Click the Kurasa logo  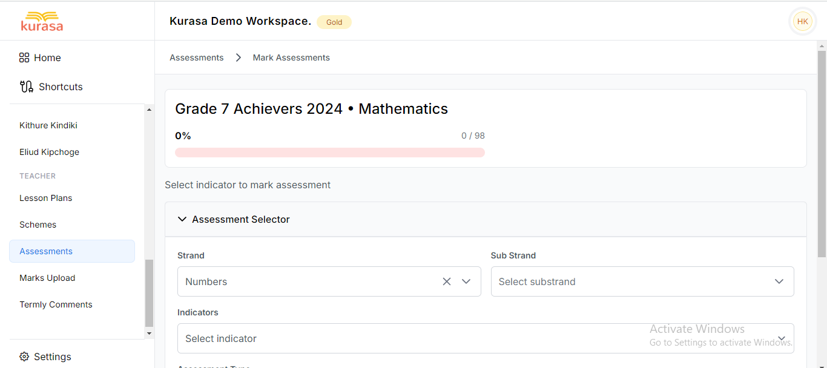(x=42, y=21)
